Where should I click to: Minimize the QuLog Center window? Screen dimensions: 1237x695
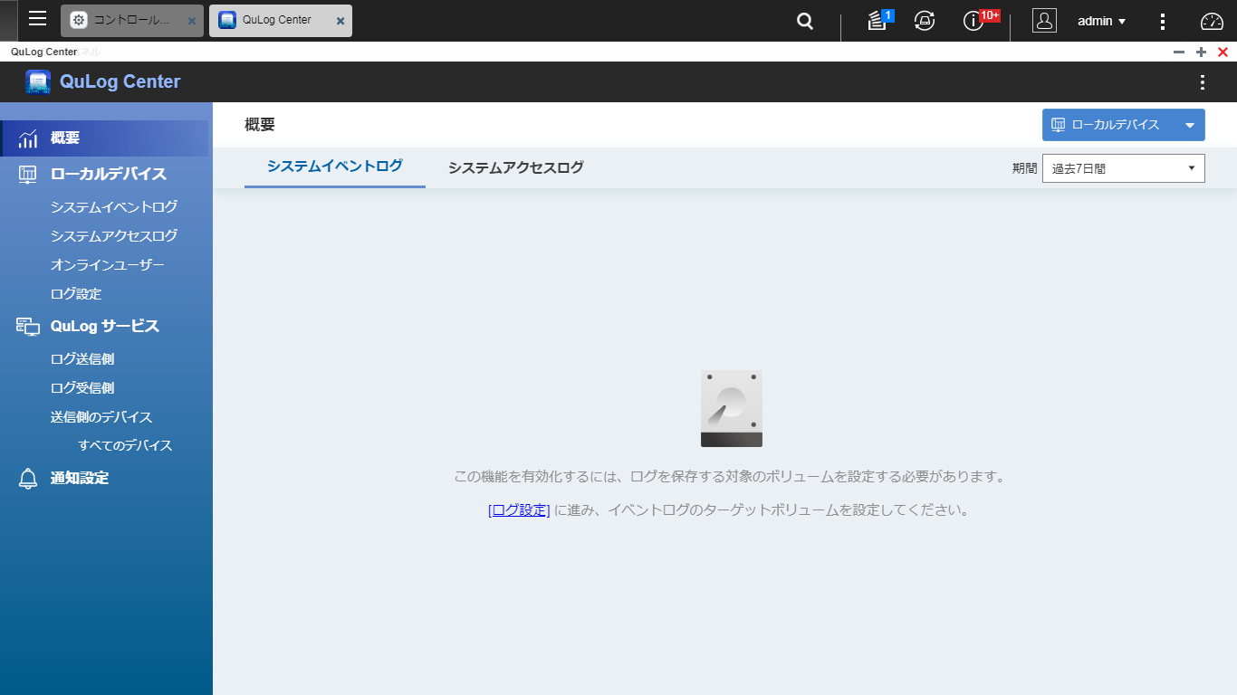click(x=1179, y=52)
